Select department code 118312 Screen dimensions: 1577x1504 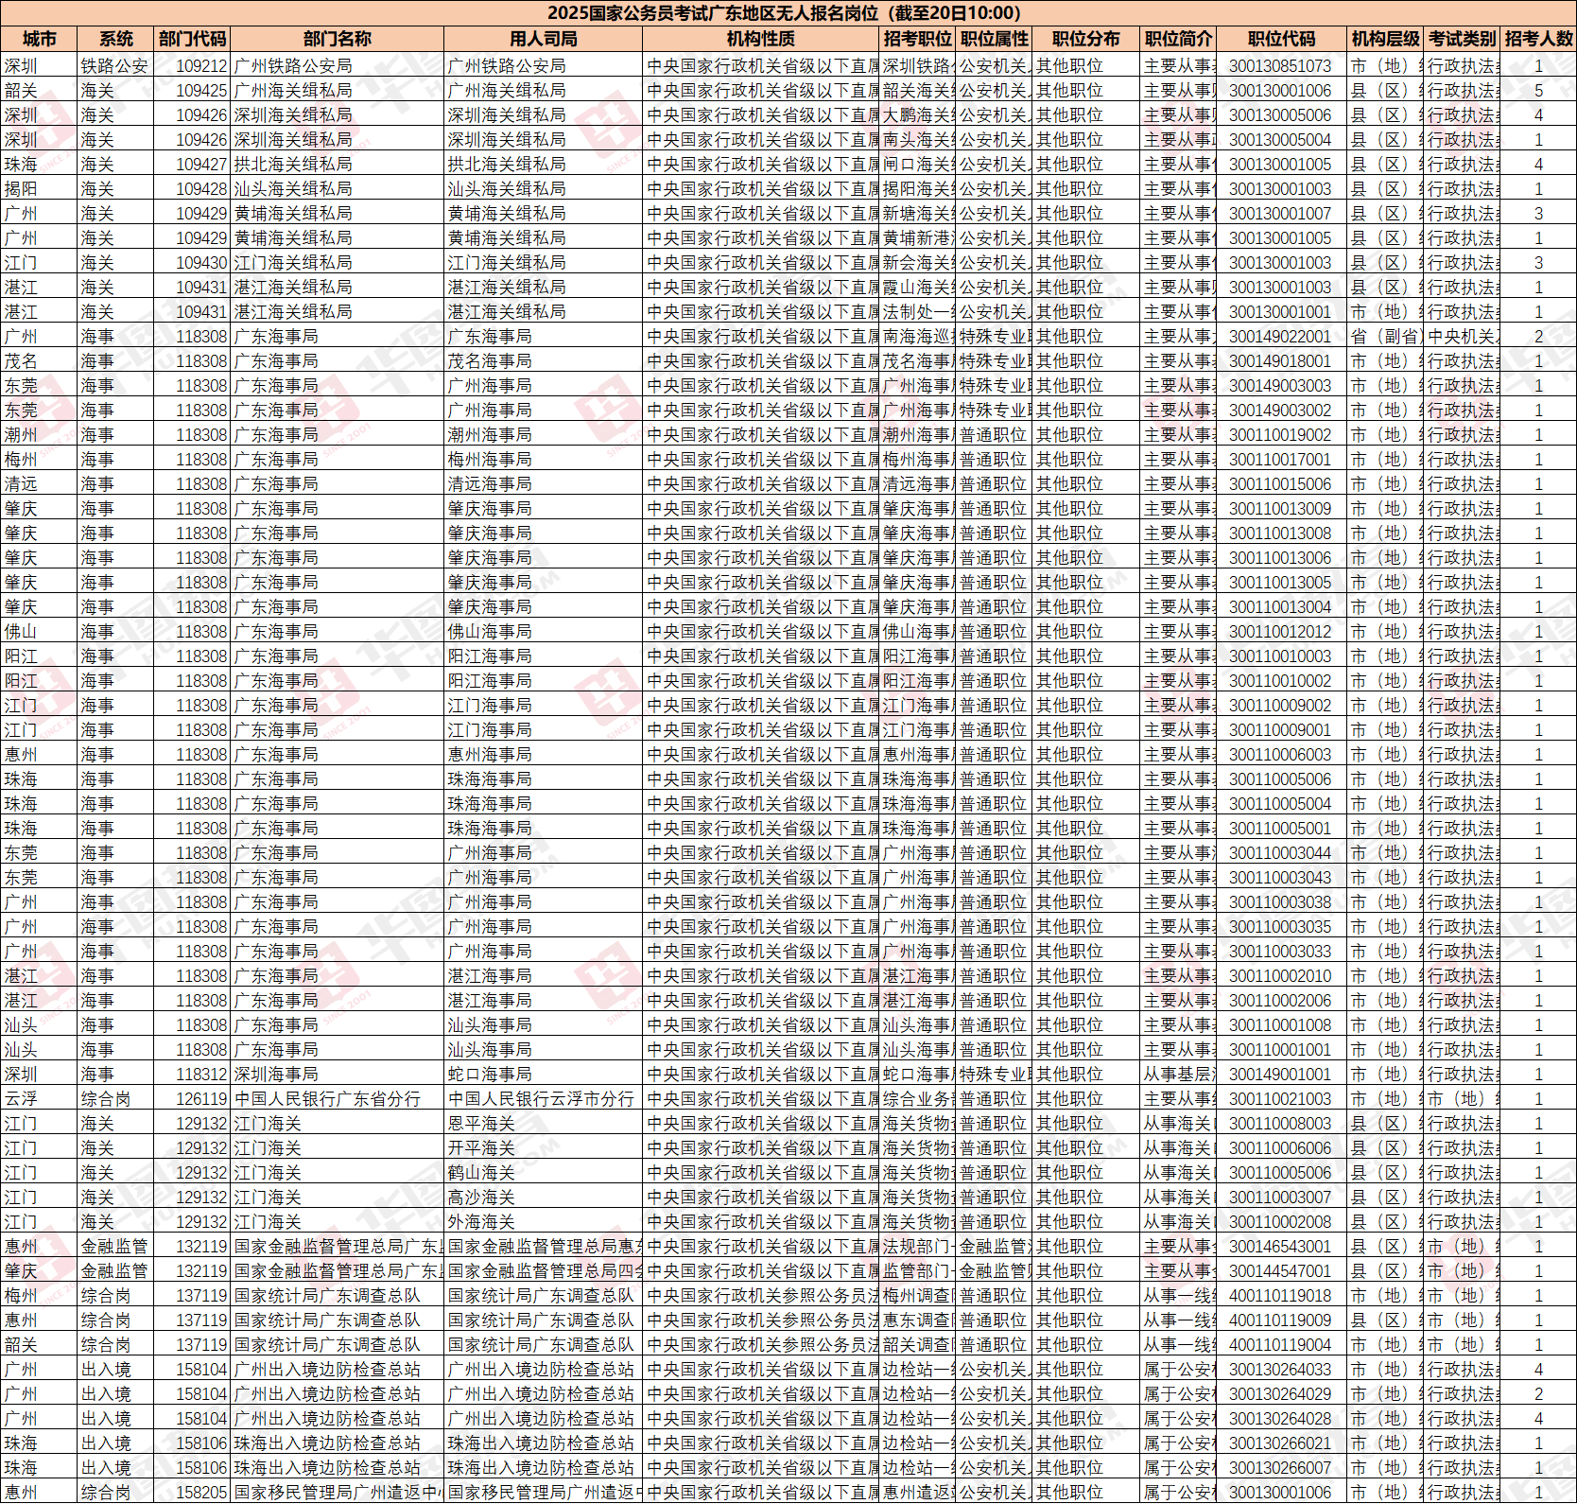[x=201, y=1075]
